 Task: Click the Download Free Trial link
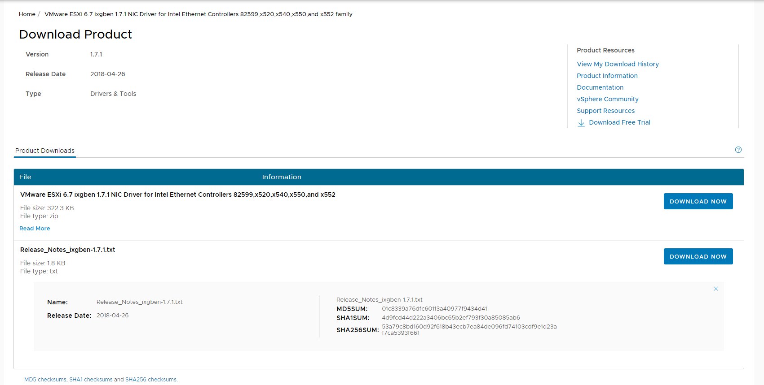(x=619, y=122)
